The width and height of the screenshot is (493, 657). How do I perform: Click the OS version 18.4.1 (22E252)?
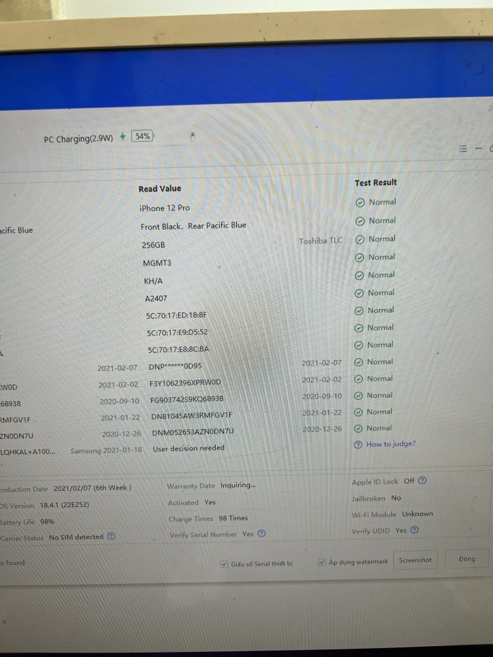pyautogui.click(x=64, y=505)
